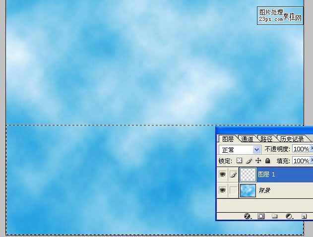Image resolution: width=313 pixels, height=237 pixels.
Task: Create a new layer group folder
Action: click(x=275, y=216)
